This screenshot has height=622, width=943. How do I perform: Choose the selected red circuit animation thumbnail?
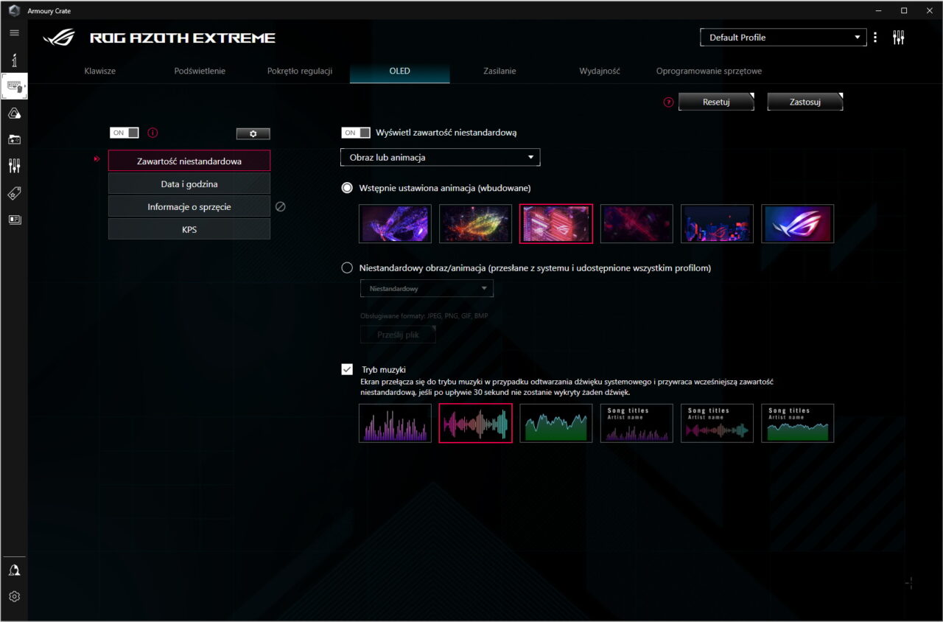556,224
